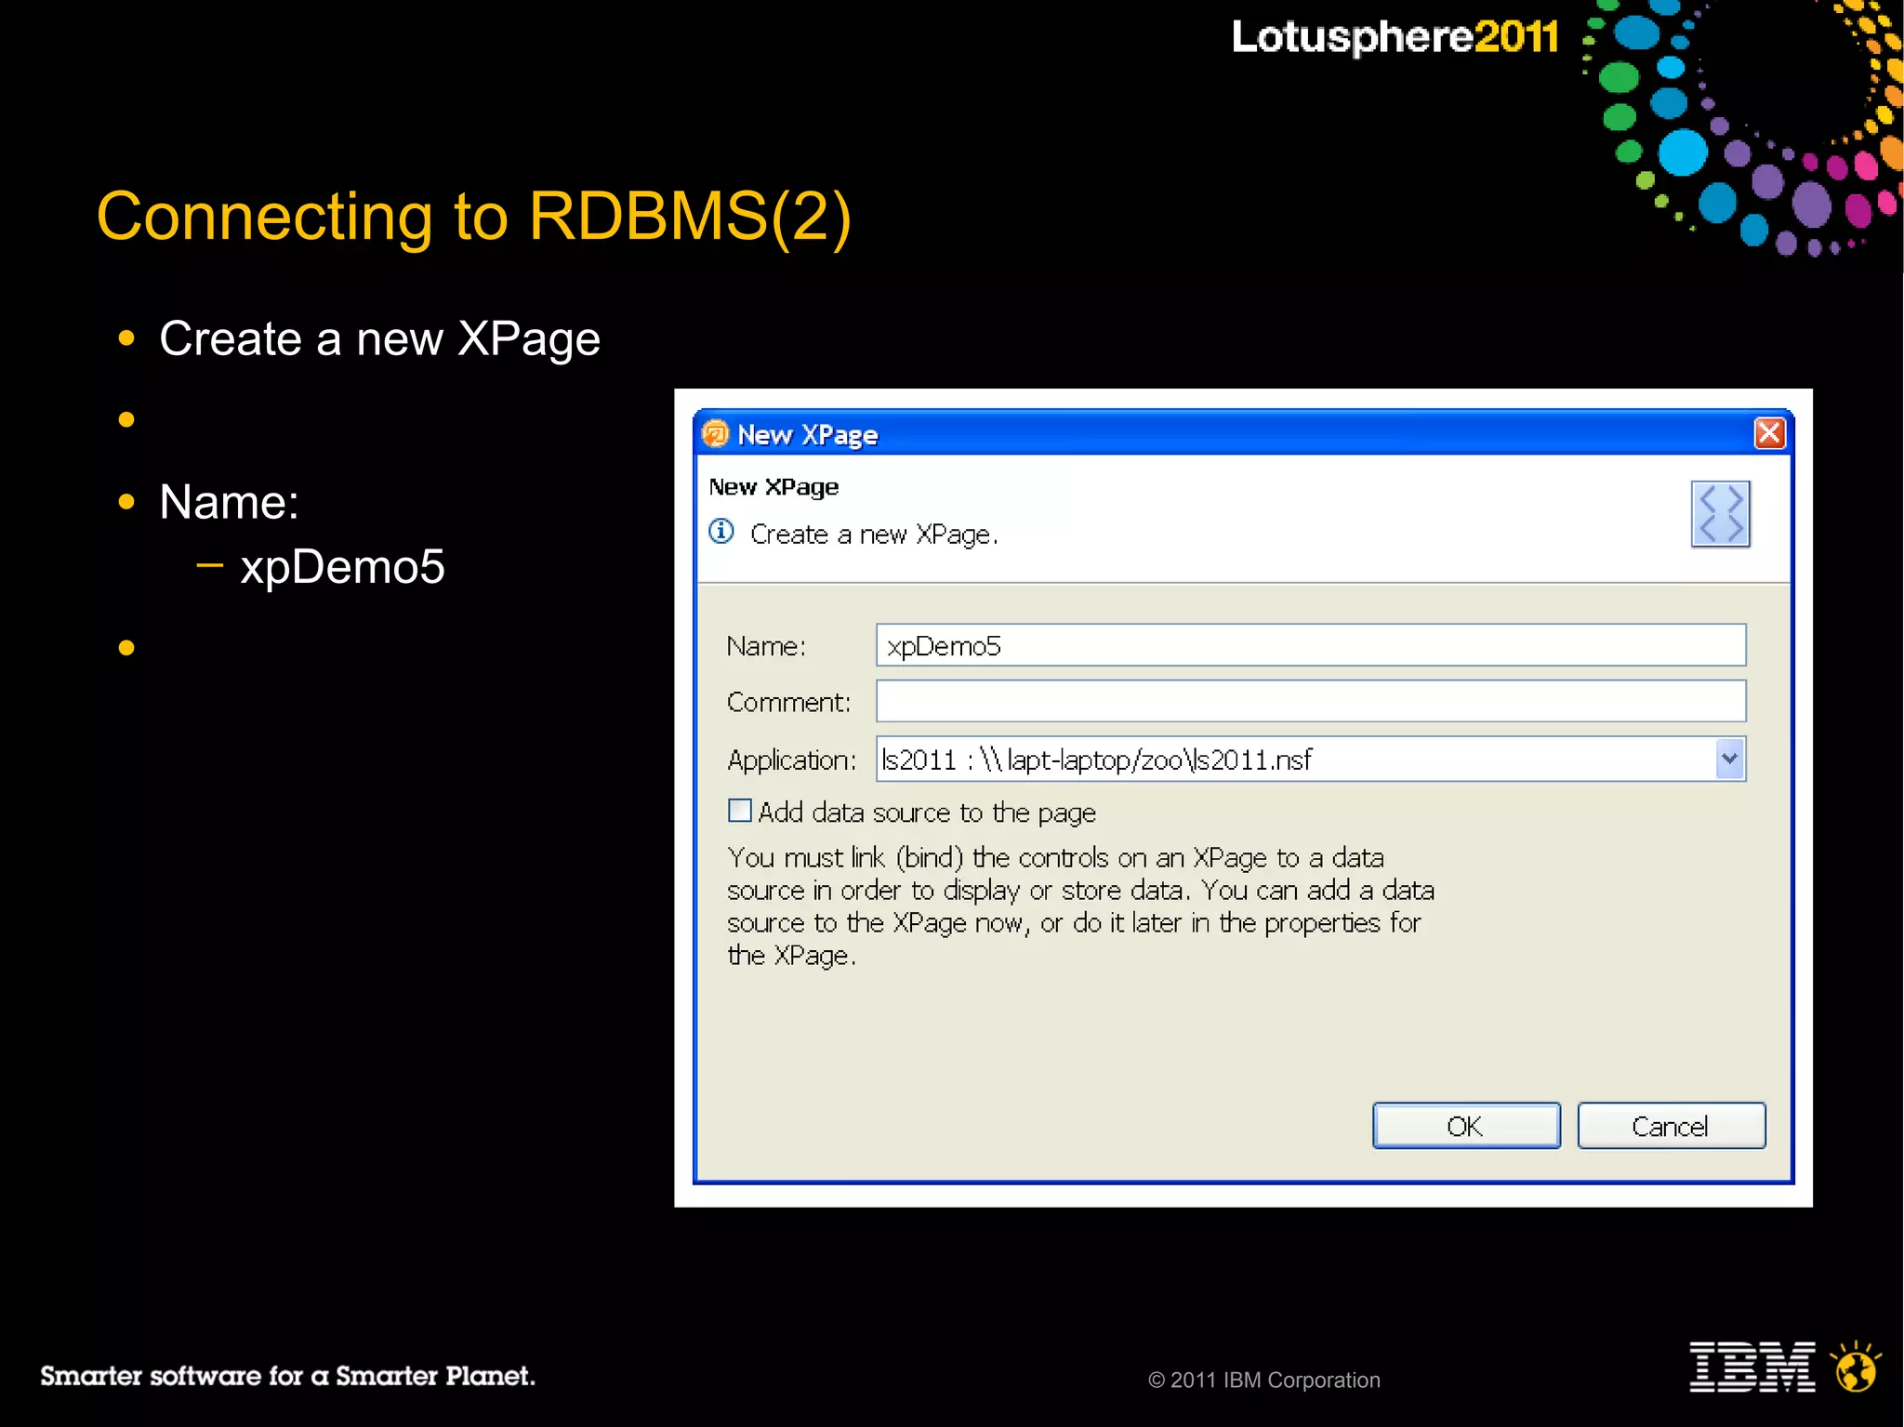Click the 'Application:' label in dialog
Viewport: 1904px width, 1427px height.
point(791,760)
